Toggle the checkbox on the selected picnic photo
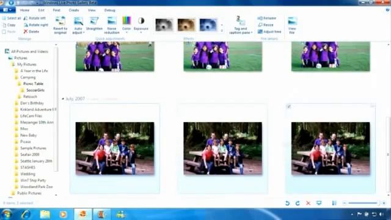 pos(289,106)
